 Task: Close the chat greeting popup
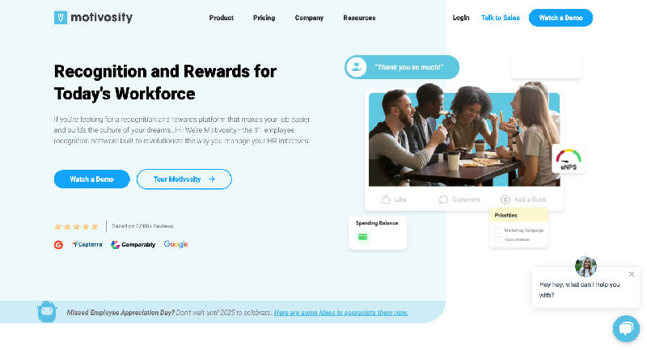point(632,274)
